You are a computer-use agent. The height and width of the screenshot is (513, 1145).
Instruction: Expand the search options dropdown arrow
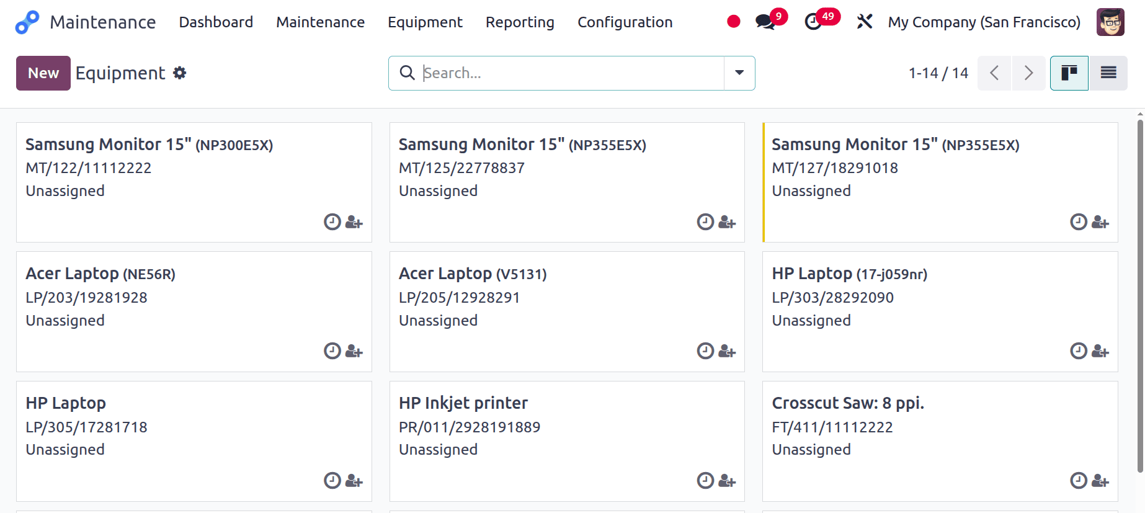[x=739, y=73]
